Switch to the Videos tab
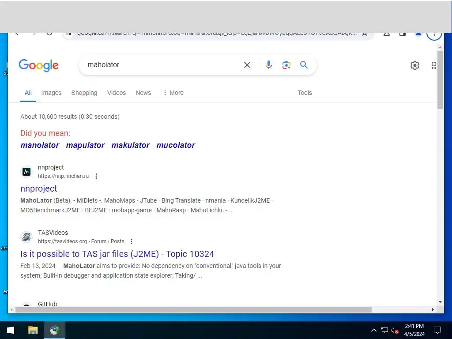 (117, 93)
